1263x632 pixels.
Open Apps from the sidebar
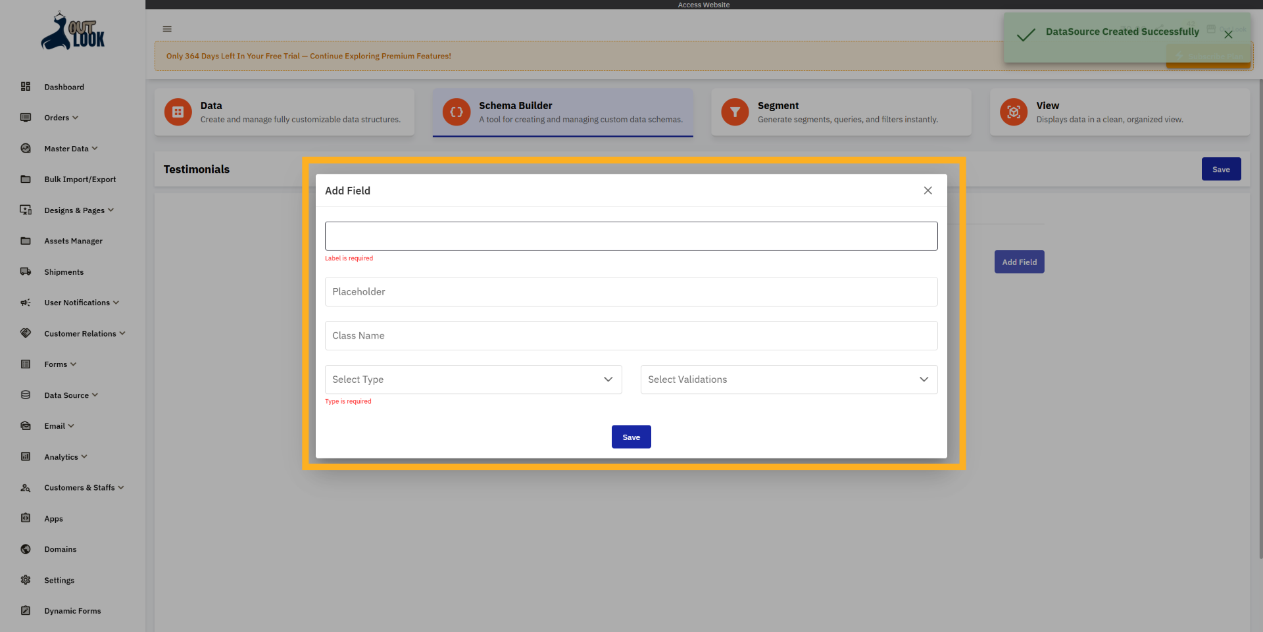(x=54, y=518)
